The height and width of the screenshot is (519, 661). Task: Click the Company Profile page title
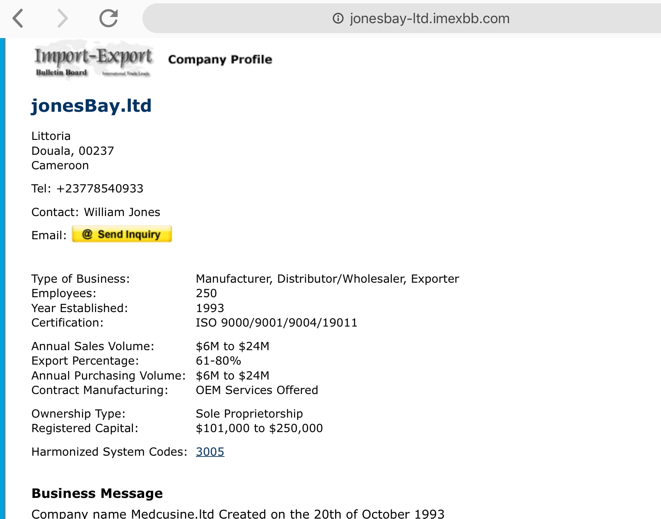[x=220, y=60]
